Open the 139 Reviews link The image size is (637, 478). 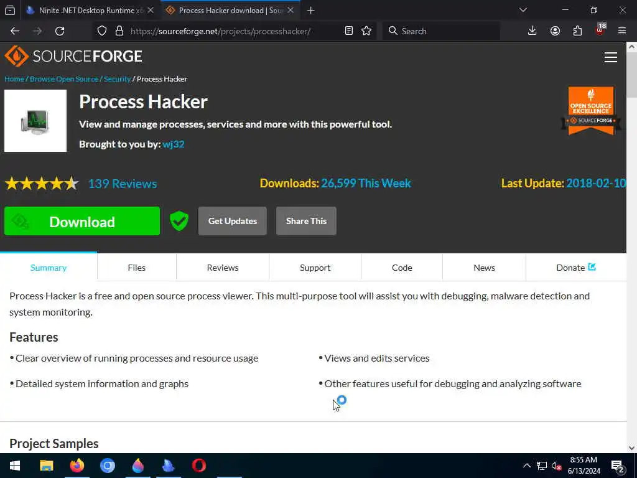pyautogui.click(x=123, y=184)
